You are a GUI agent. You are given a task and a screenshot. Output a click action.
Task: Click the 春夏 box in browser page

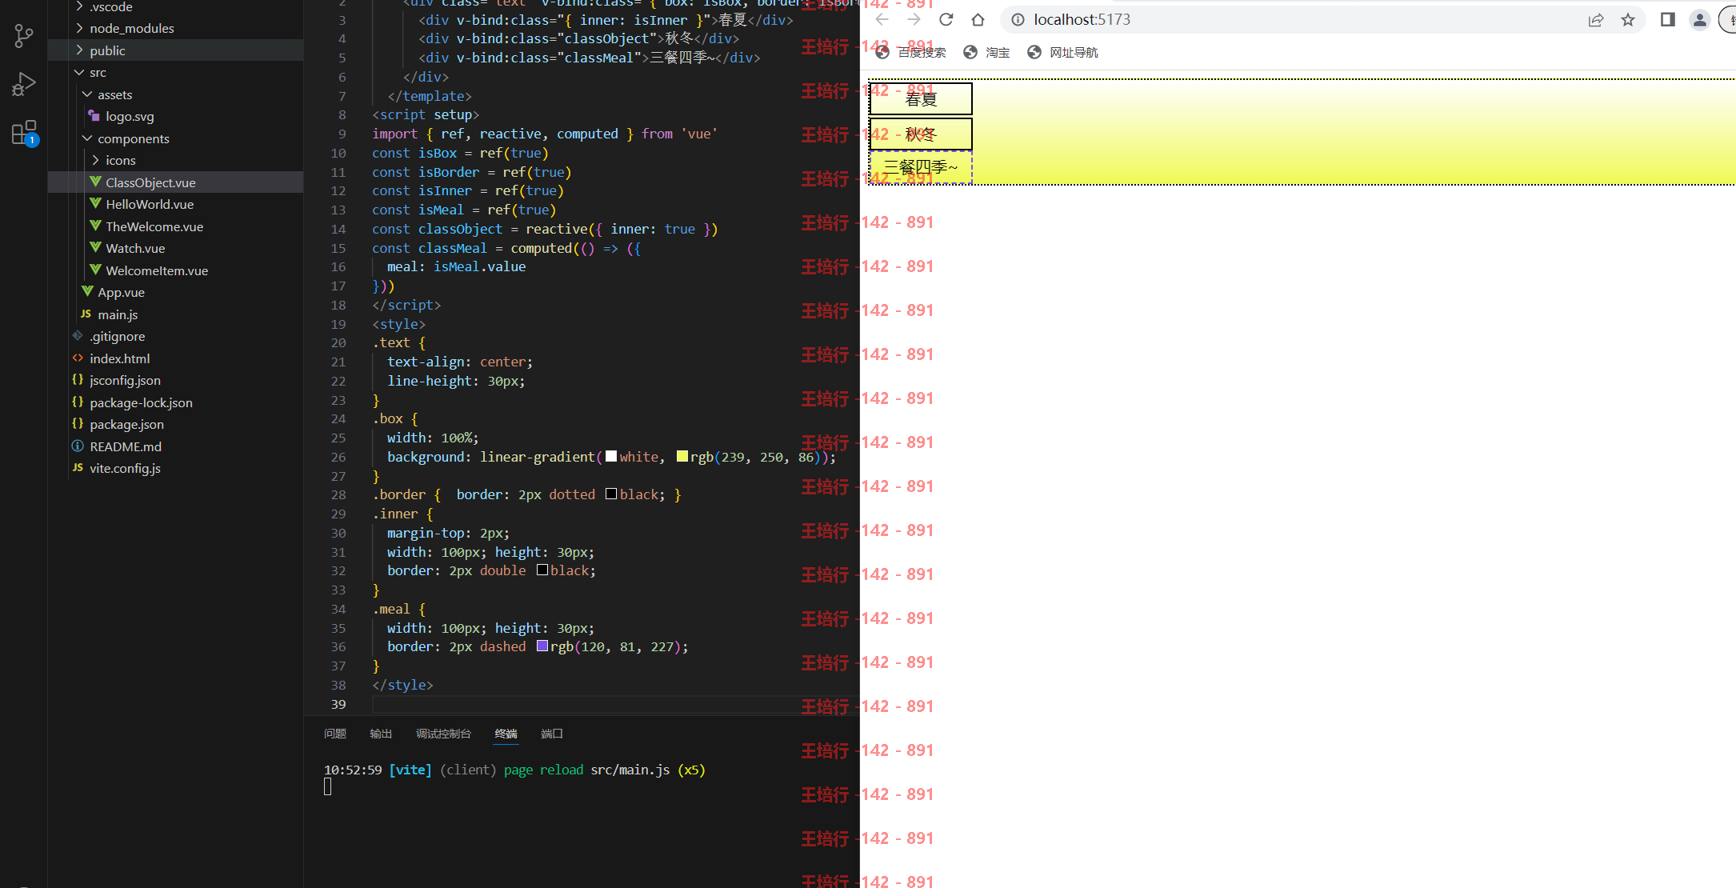[921, 98]
